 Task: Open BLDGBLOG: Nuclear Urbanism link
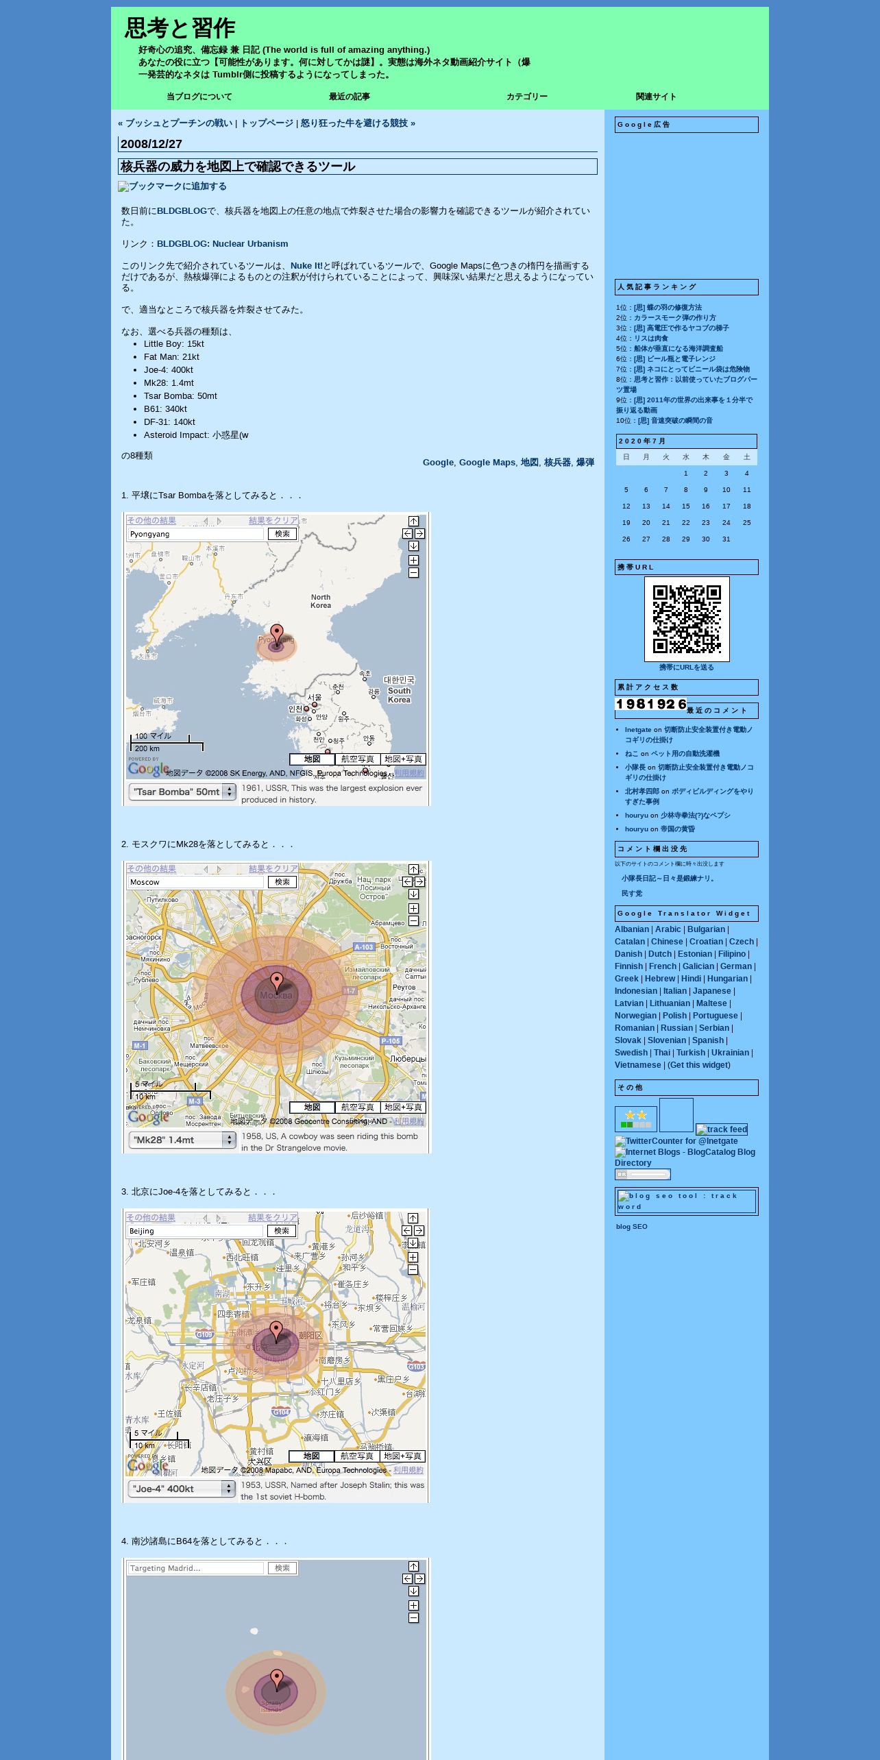pos(223,244)
